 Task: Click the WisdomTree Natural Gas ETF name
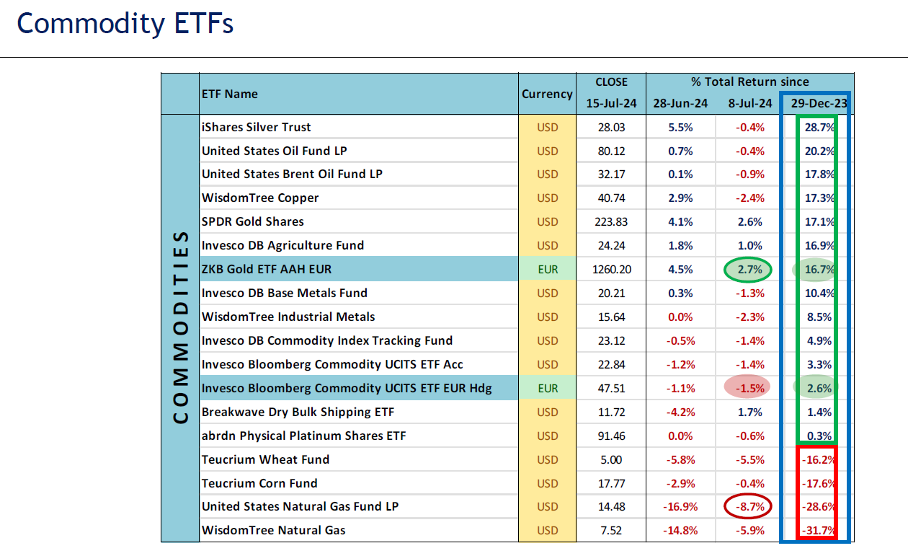273,530
